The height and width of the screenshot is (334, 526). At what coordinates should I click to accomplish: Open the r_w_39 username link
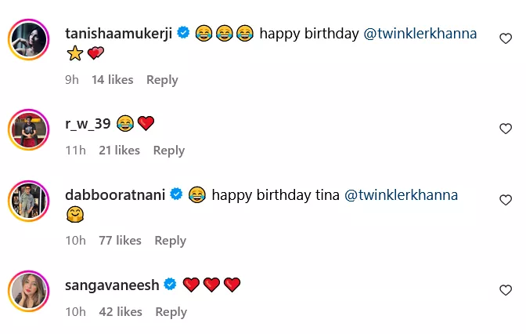pyautogui.click(x=88, y=123)
